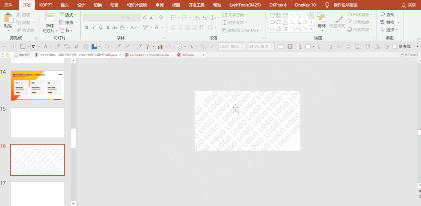Open the Section (节) dropdown
The image size is (421, 206).
[x=66, y=30]
